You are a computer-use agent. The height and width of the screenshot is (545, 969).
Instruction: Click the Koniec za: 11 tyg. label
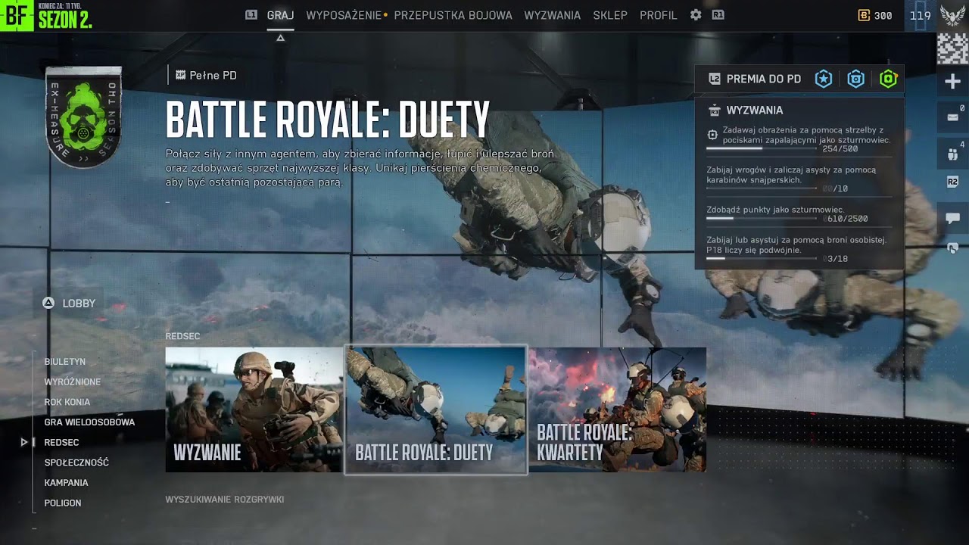coord(61,5)
